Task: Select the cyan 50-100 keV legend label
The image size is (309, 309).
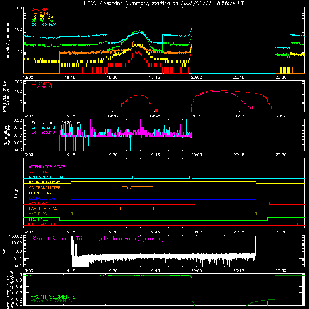Action: click(x=44, y=24)
